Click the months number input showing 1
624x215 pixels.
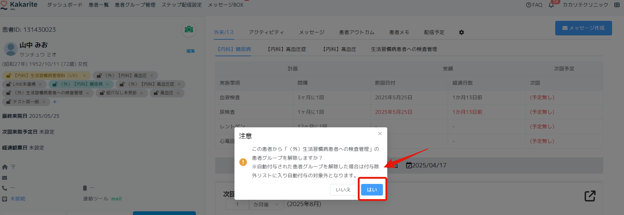[237, 204]
